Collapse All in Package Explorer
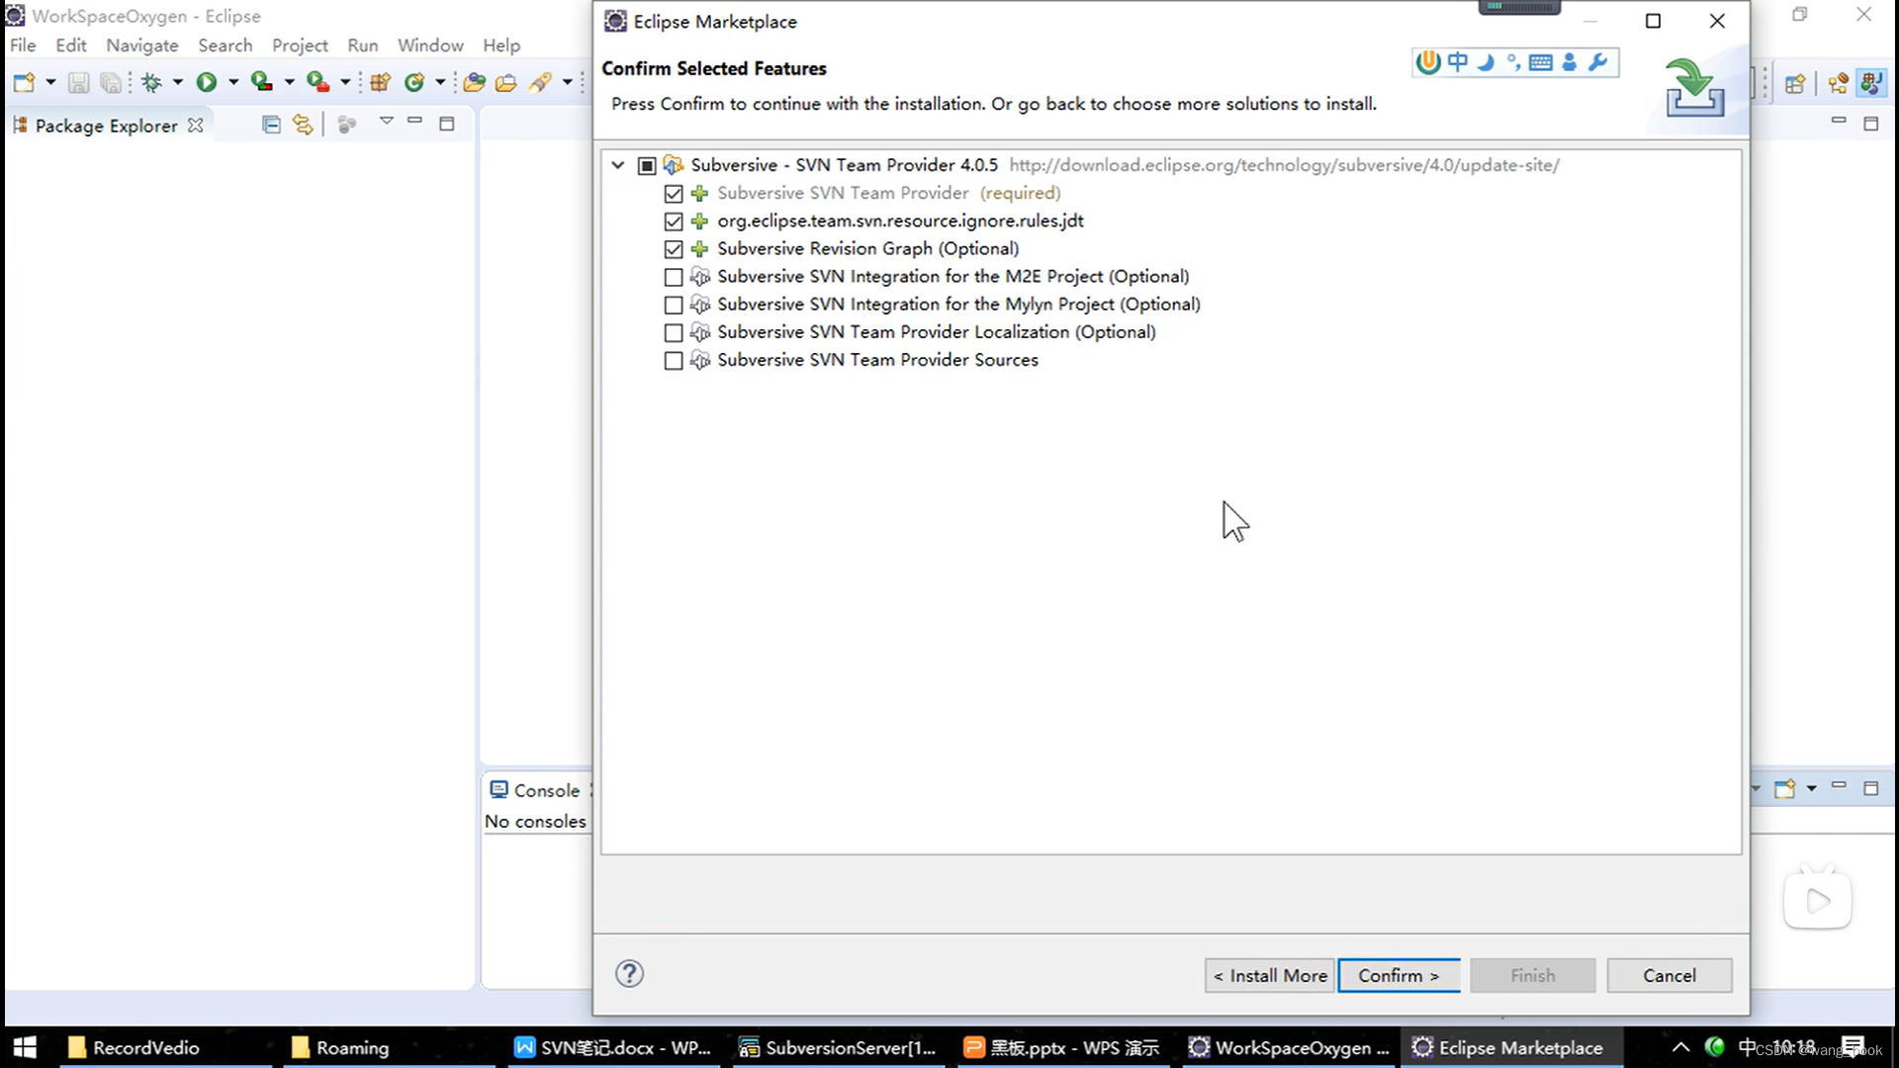This screenshot has width=1899, height=1068. [271, 125]
